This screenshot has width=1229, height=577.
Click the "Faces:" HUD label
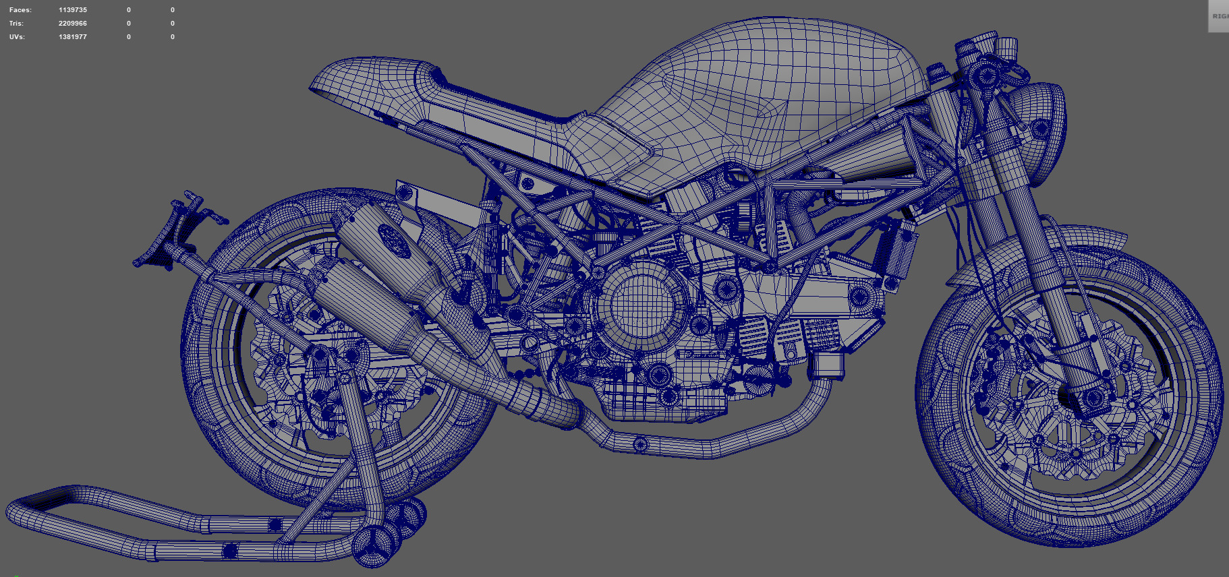pyautogui.click(x=20, y=10)
